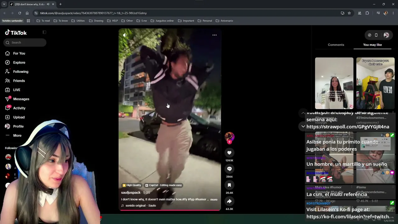This screenshot has width=398, height=224.
Task: Like the video with the heart icon
Action: click(229, 153)
